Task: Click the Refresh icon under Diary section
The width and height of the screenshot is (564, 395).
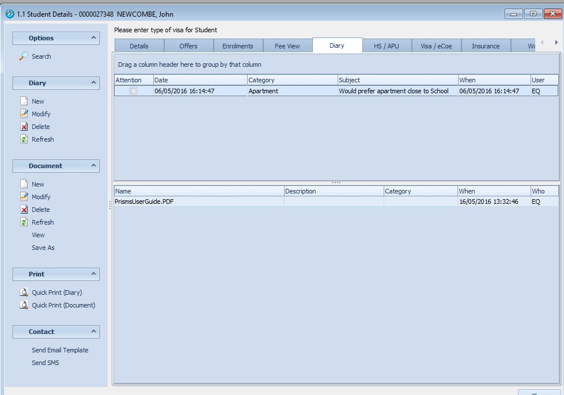Action: click(x=24, y=139)
